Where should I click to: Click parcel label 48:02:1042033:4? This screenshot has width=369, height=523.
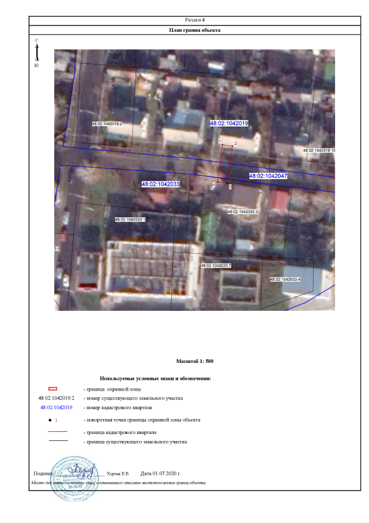coord(285,279)
